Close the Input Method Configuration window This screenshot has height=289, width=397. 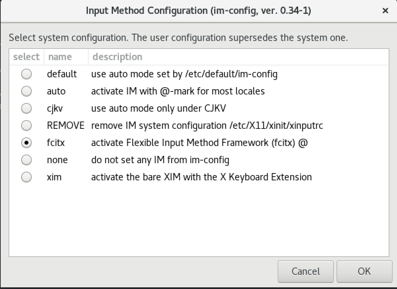click(x=385, y=11)
